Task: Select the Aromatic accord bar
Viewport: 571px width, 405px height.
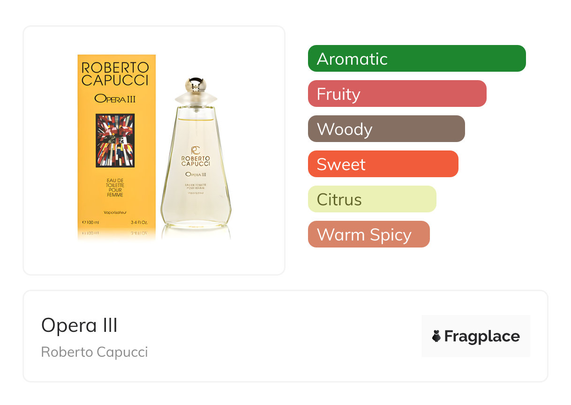Action: [417, 59]
